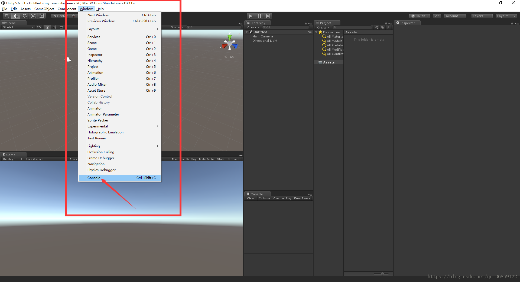Collapse the Untitled scene in Hierarchy
The image size is (520, 282).
(x=247, y=32)
